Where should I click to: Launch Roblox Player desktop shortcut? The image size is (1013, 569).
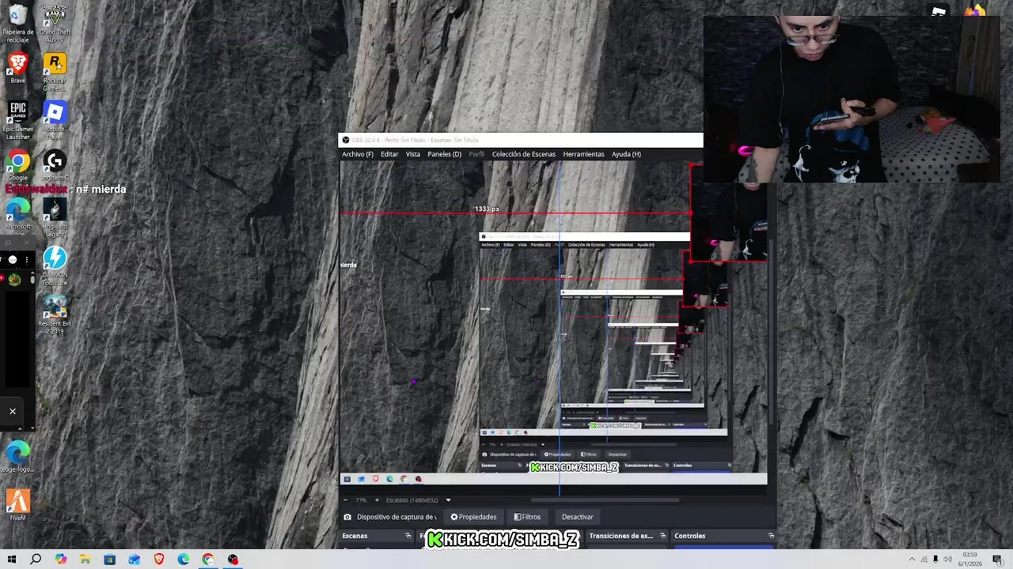click(54, 120)
